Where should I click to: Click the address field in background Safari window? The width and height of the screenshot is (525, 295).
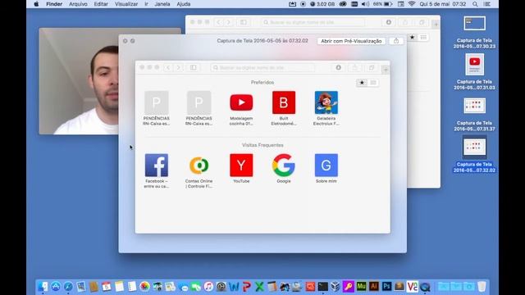click(313, 22)
